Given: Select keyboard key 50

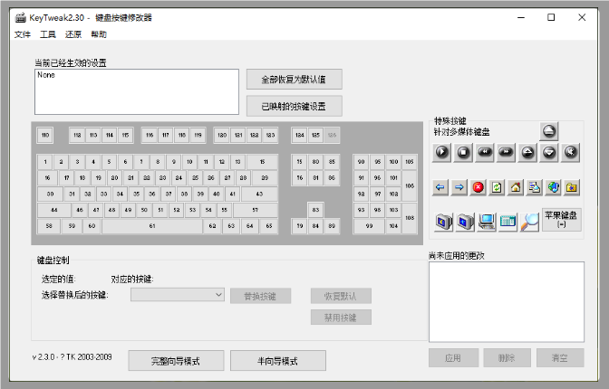Looking at the screenshot, I should [144, 210].
